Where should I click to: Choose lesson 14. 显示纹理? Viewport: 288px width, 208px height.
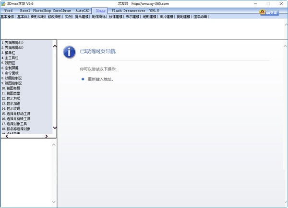pos(11,109)
